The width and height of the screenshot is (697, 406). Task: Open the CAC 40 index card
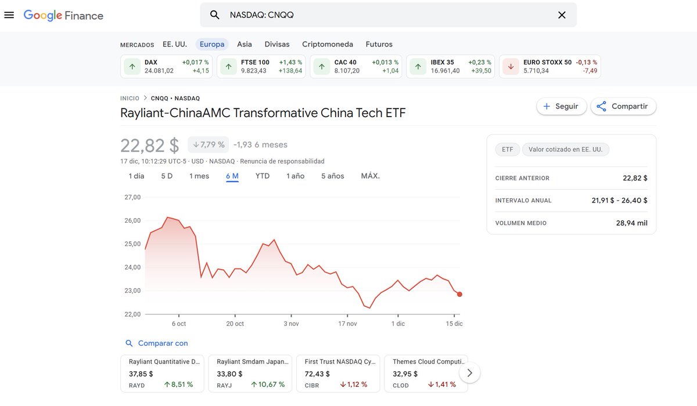tap(356, 67)
